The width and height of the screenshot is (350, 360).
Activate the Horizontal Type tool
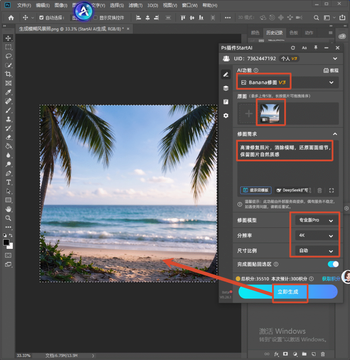click(8, 182)
